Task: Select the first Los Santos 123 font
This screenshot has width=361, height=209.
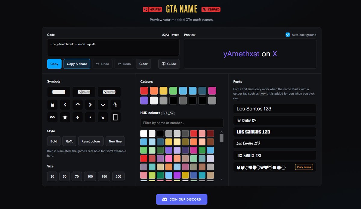Action: [275, 109]
